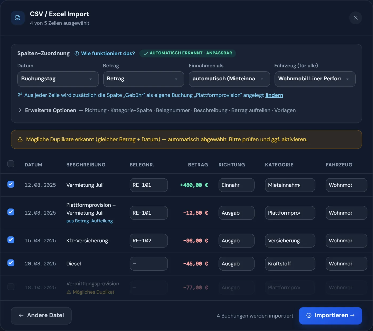This screenshot has height=331, width=373.
Task: Click the date 20.08.2025 cell
Action: 40,264
